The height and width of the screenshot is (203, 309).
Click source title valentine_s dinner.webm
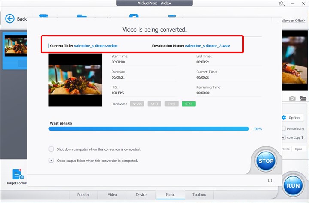(x=96, y=46)
